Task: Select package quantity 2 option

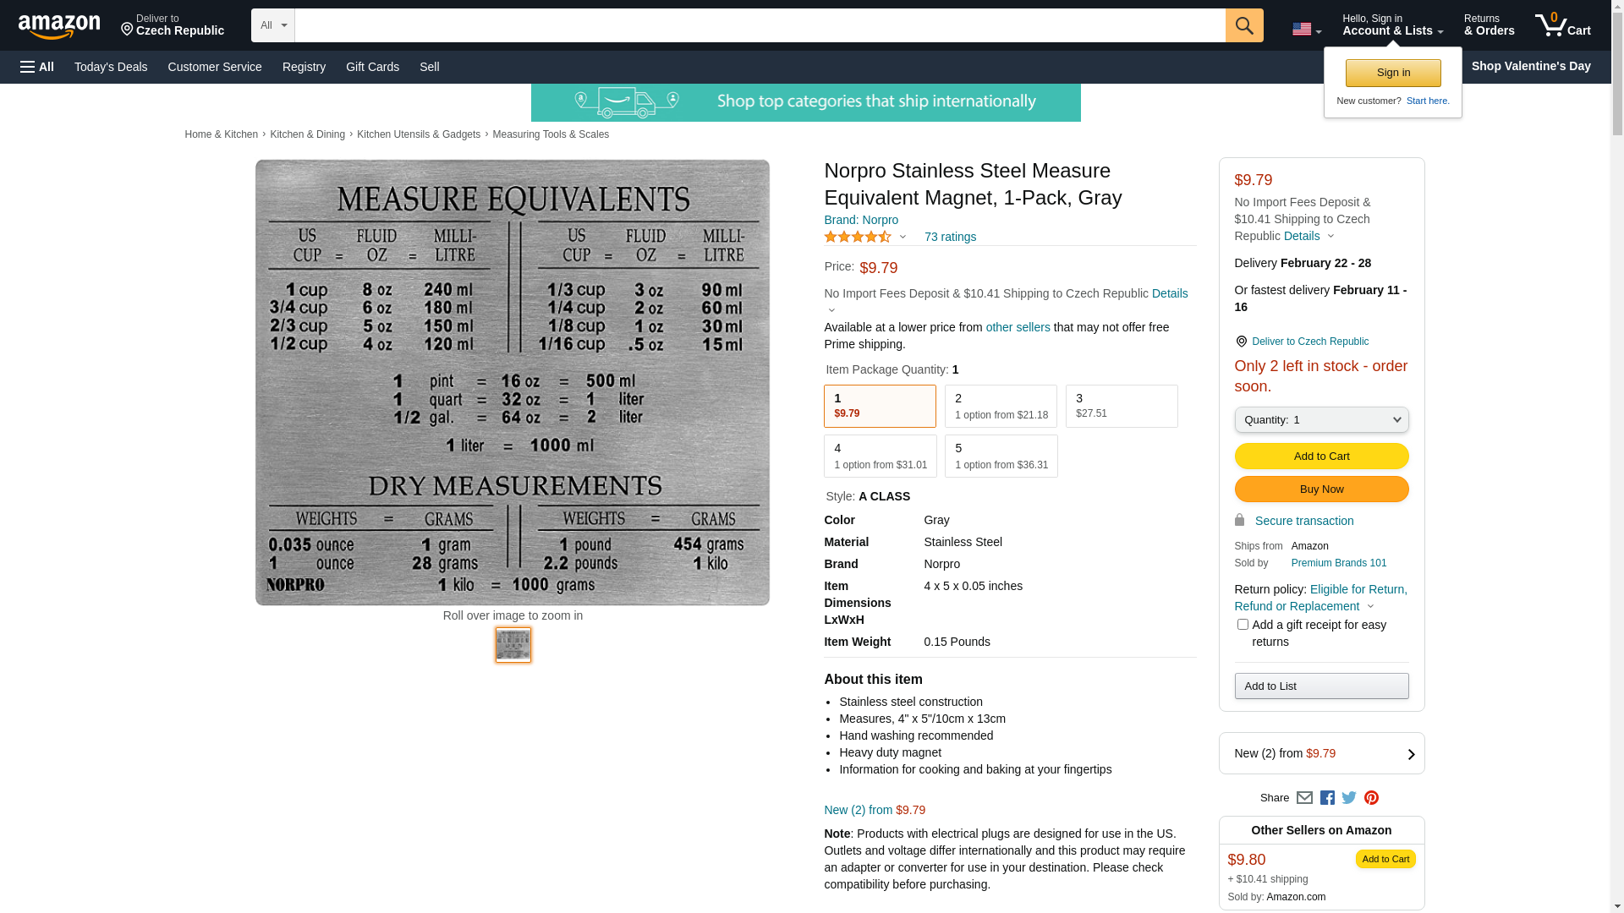Action: point(1001,407)
